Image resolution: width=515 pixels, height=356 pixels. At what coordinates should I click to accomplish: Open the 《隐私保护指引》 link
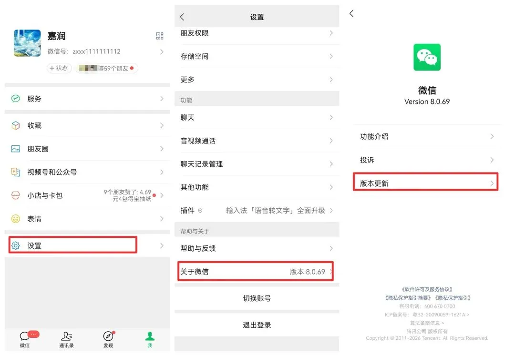[x=453, y=298]
